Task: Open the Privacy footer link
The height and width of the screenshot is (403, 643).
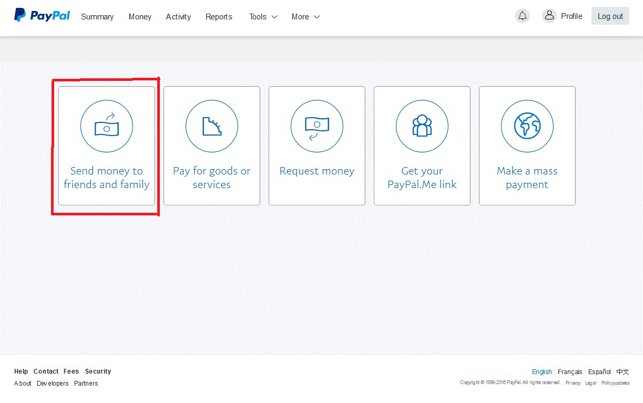Action: [x=573, y=383]
